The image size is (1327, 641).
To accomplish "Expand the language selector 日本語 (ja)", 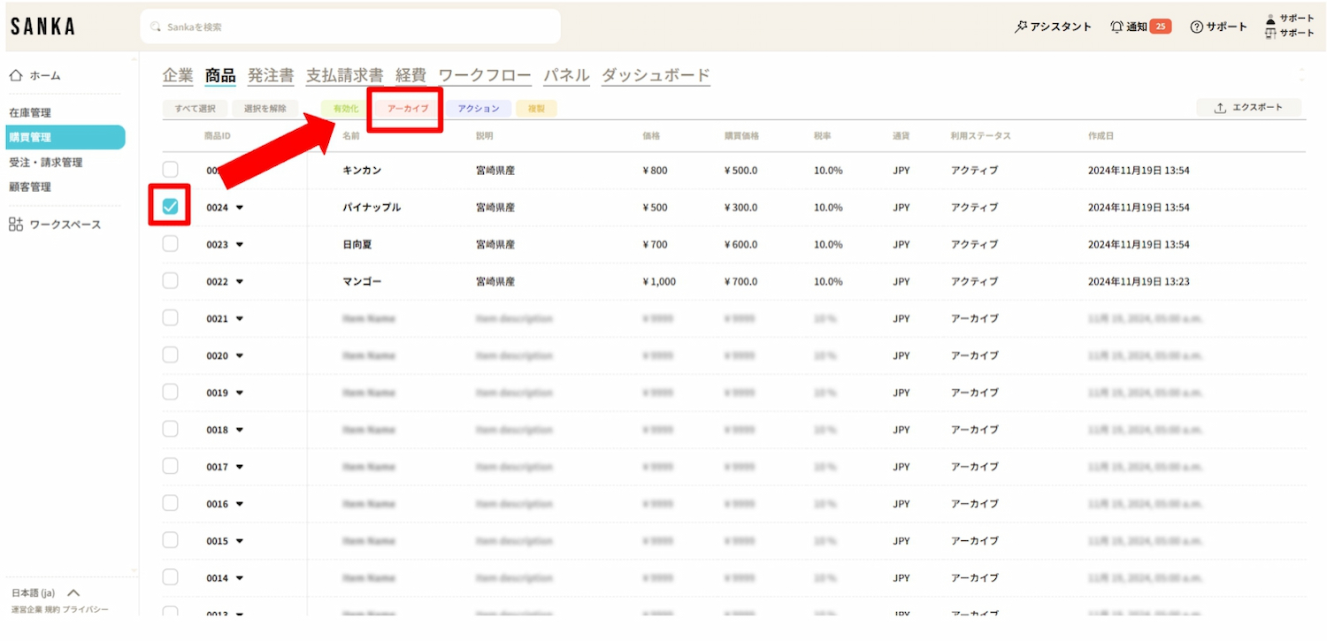I will (74, 593).
